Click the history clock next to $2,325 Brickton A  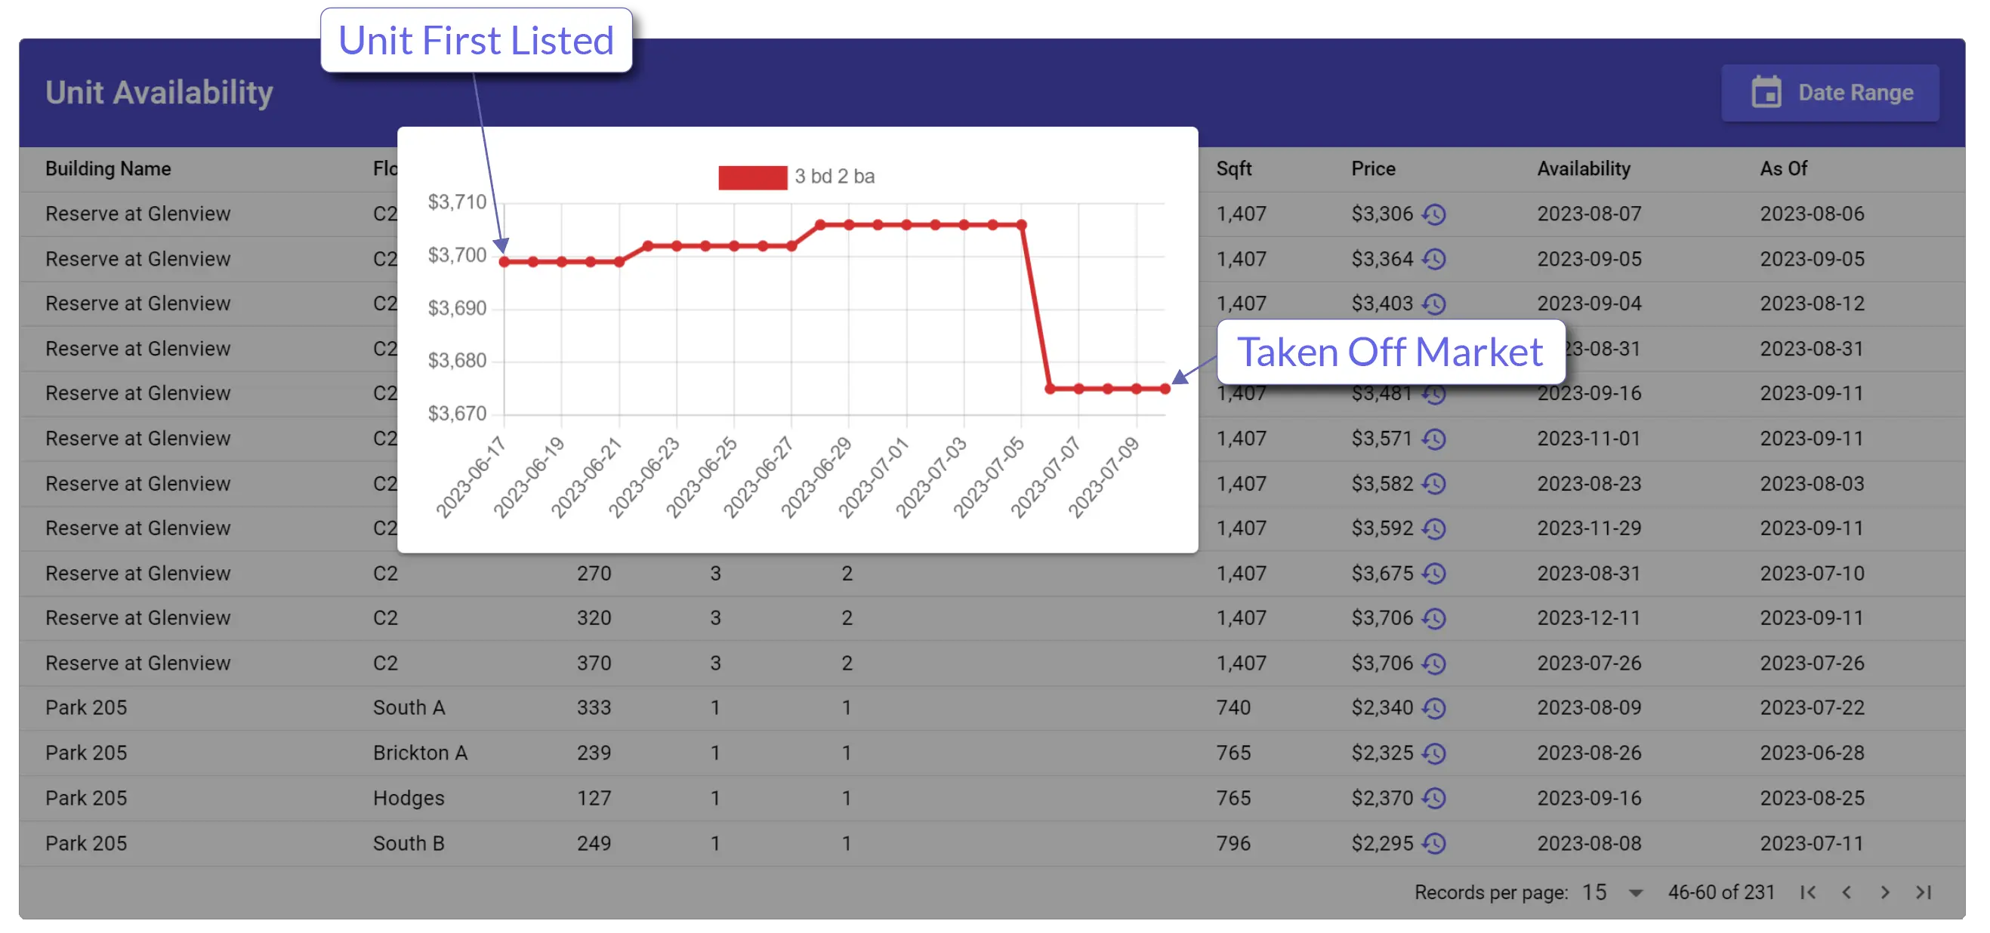coord(1435,753)
